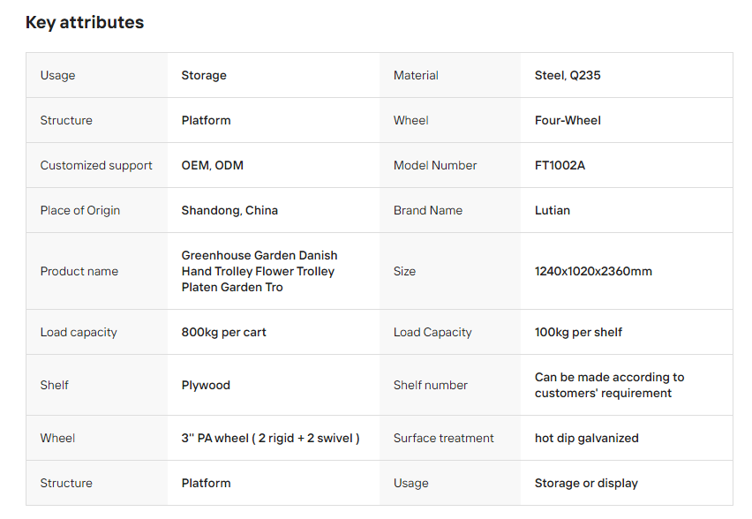Click the model number FT1002A
The width and height of the screenshot is (752, 519).
pos(560,166)
